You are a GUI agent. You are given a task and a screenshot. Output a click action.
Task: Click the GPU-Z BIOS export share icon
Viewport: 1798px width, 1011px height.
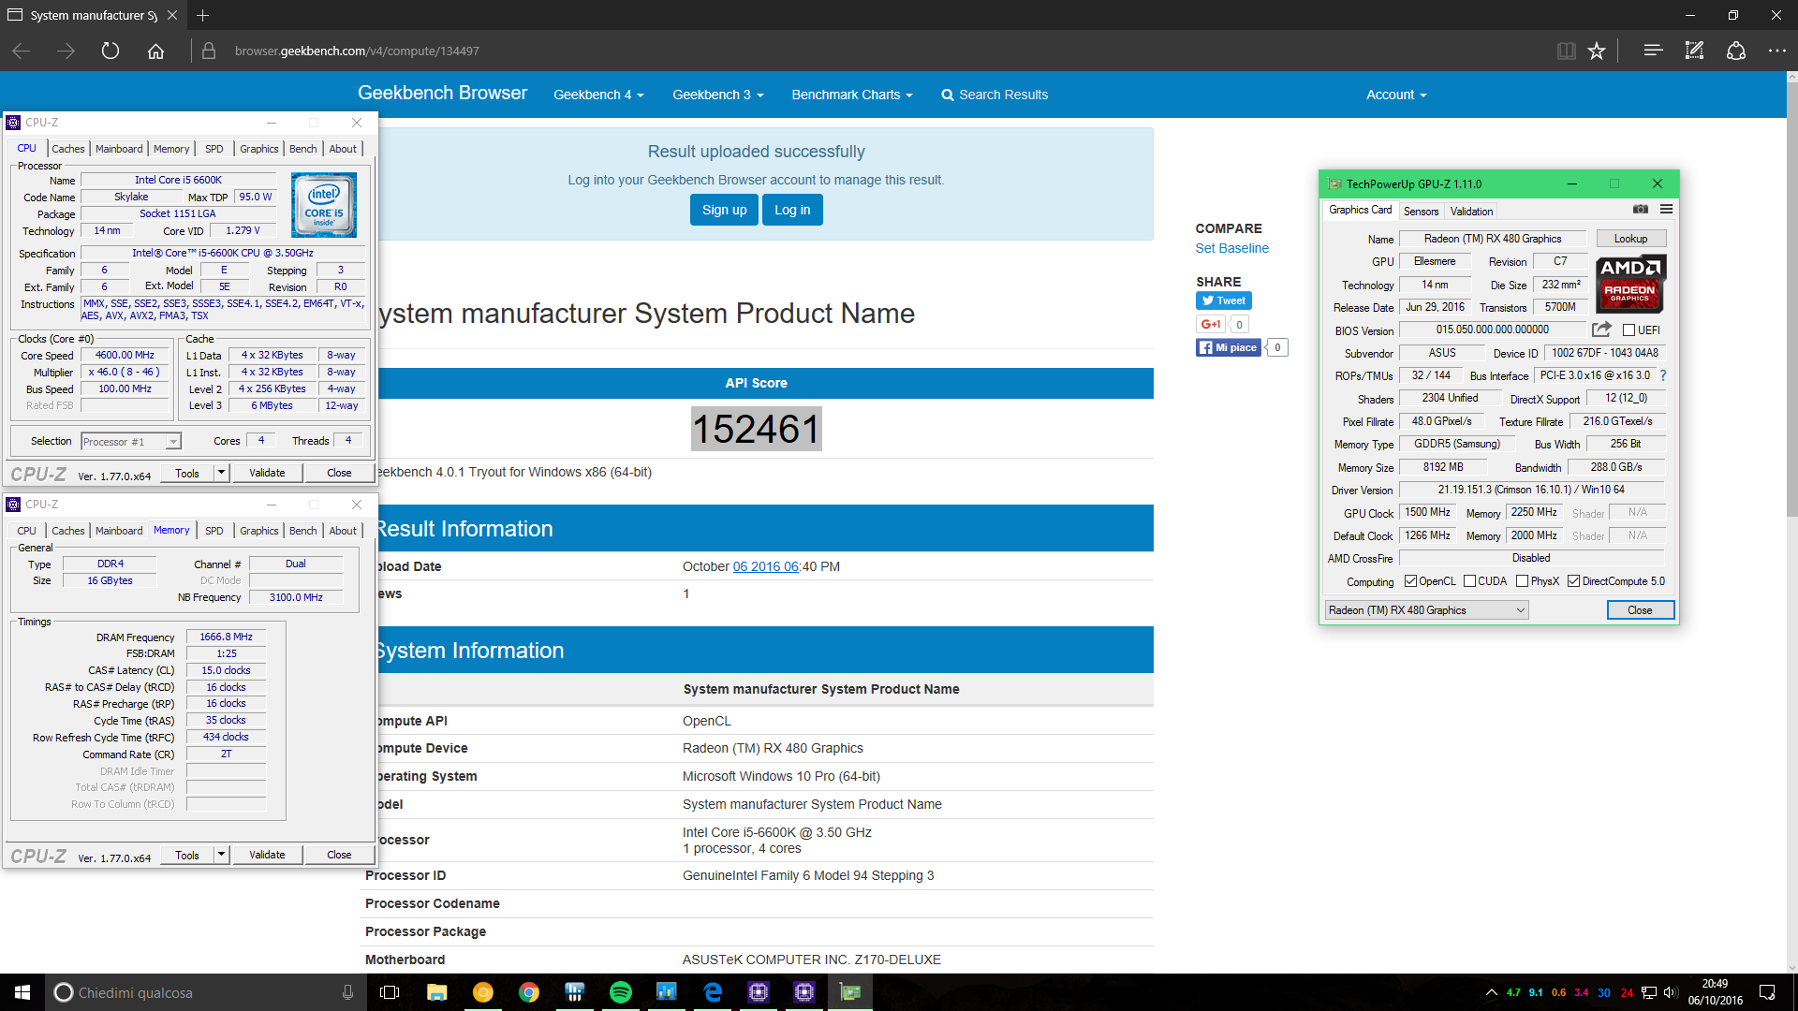tap(1601, 330)
